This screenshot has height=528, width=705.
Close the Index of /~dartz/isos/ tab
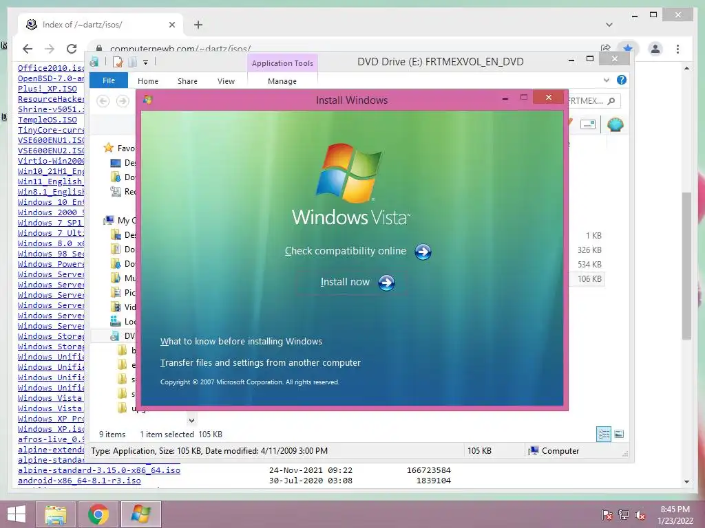tap(171, 25)
